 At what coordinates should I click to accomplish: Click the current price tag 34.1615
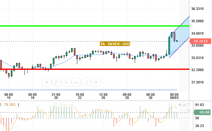[200, 41]
